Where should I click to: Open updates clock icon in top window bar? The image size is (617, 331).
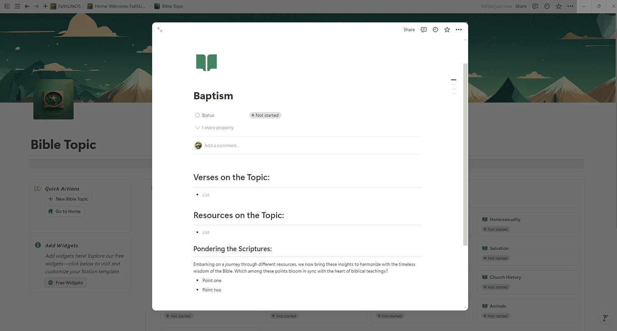coord(547,6)
